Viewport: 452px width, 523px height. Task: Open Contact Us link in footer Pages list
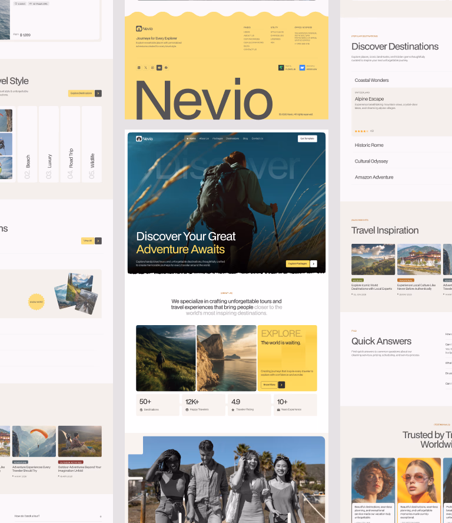[x=250, y=49]
